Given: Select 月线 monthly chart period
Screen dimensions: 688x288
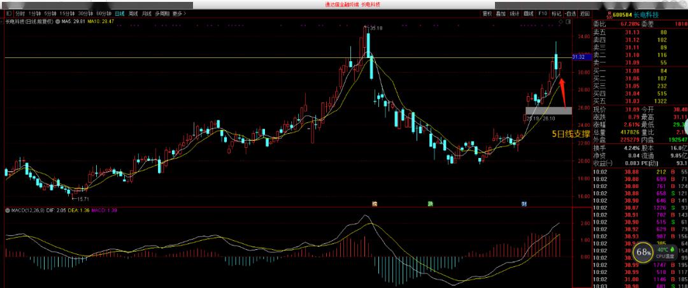Looking at the screenshot, I should click(x=147, y=13).
